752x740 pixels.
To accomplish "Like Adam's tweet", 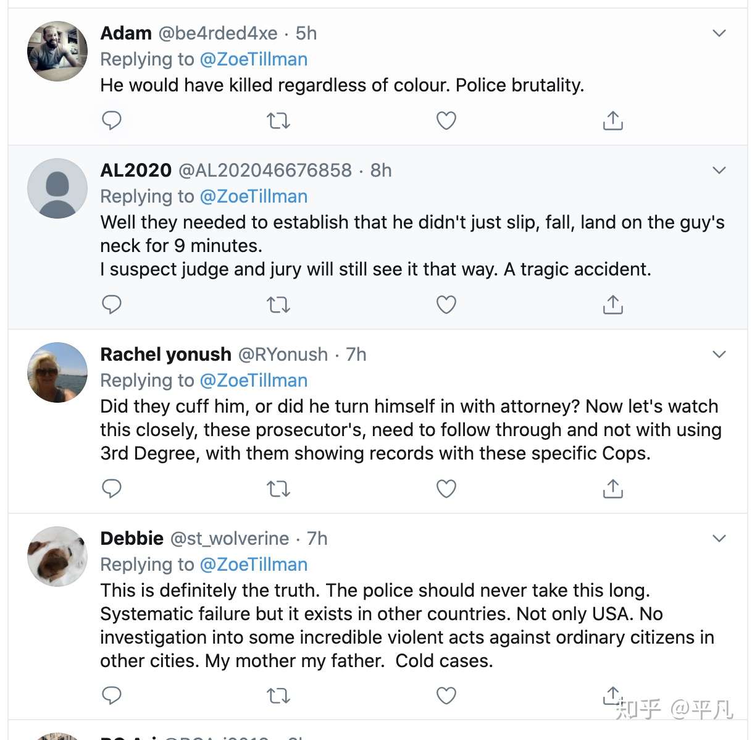I will coord(446,120).
